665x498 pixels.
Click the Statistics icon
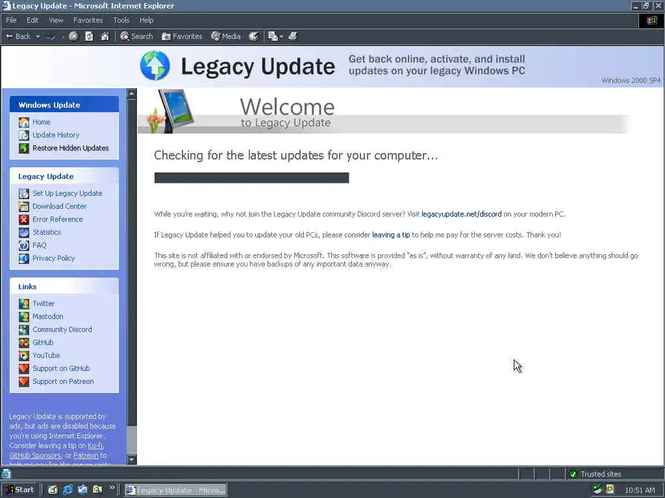tap(24, 233)
